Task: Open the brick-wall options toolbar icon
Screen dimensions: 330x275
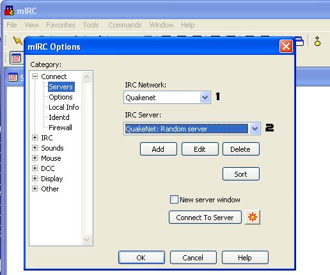Action: point(16,58)
